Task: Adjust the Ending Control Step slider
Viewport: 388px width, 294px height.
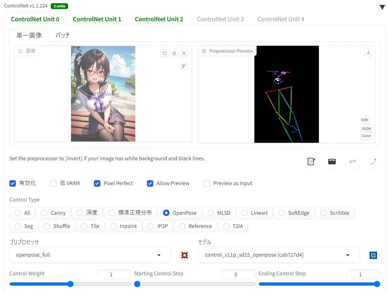Action: tap(319, 284)
